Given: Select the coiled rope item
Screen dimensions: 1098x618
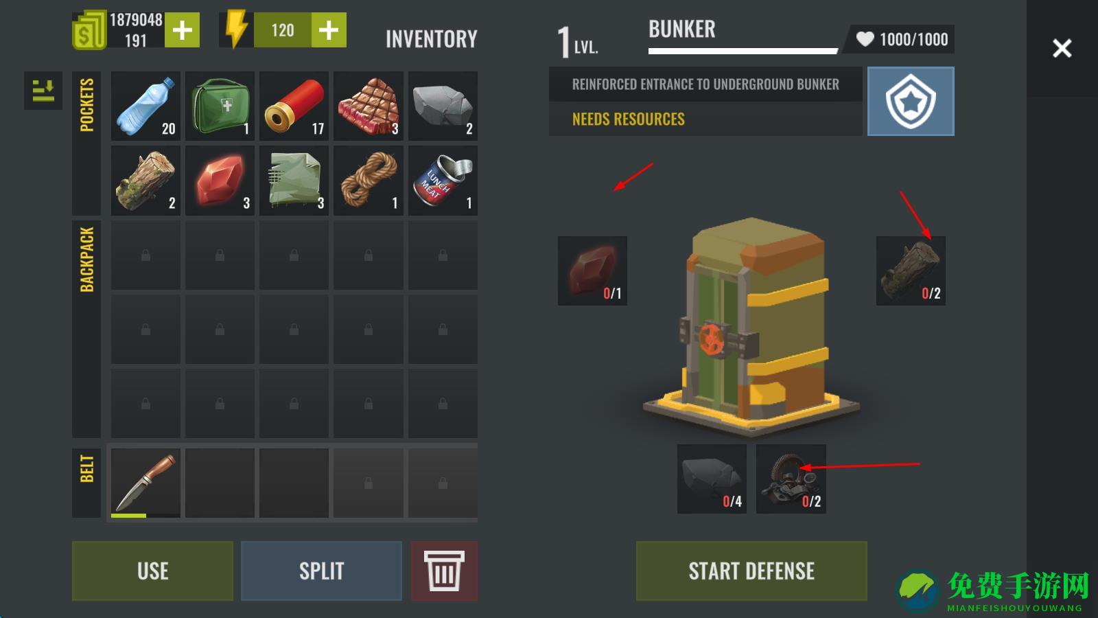Looking at the screenshot, I should tap(369, 181).
